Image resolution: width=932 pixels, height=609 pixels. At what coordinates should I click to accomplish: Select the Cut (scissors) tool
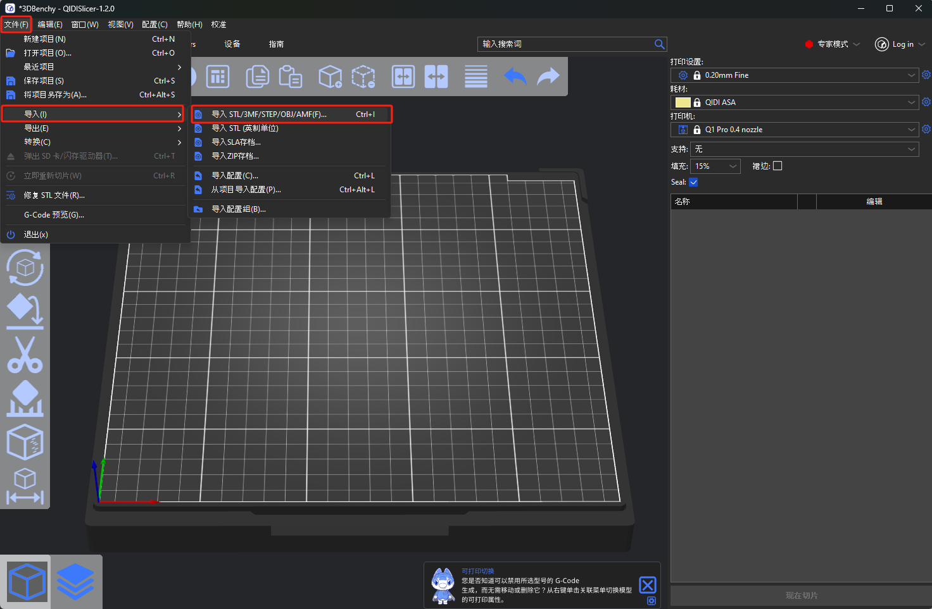[25, 355]
